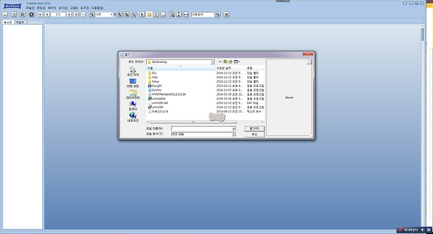Click the up-one-folder icon in the open dialog
Viewport: 433px width, 234px height.
(x=226, y=62)
